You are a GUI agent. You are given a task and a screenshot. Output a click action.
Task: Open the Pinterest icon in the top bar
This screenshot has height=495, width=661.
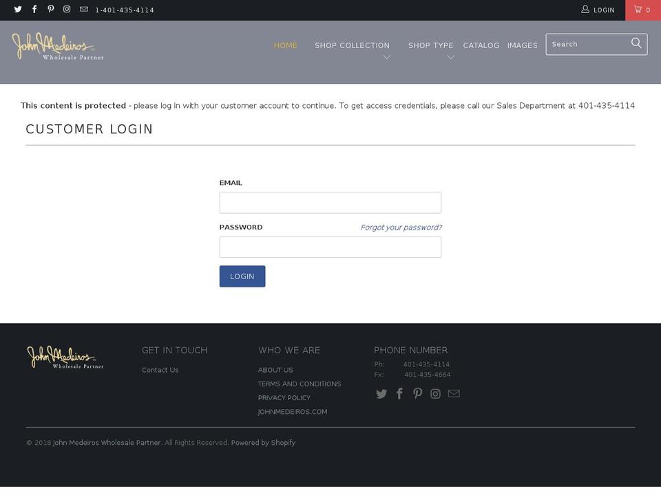pyautogui.click(x=50, y=9)
